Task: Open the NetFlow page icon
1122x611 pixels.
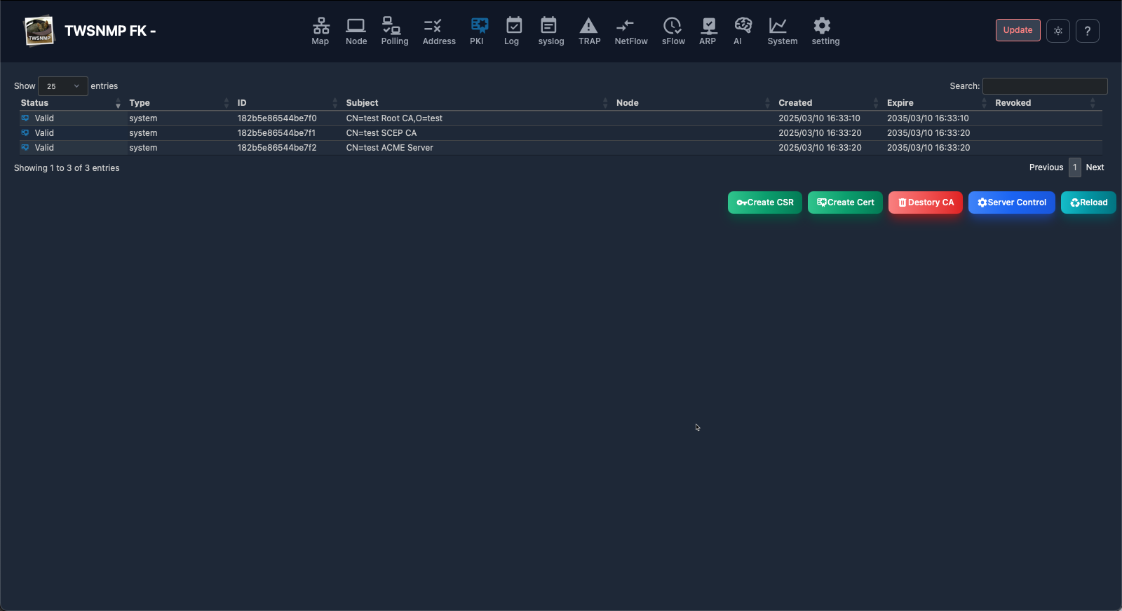Action: click(625, 26)
